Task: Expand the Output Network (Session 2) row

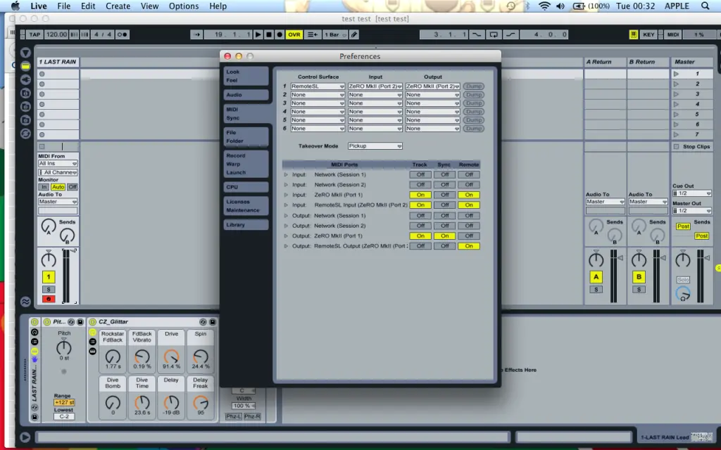Action: tap(286, 226)
